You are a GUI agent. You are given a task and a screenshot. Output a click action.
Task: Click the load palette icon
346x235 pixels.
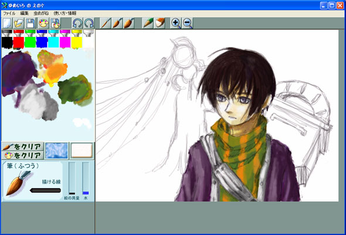coord(44,23)
